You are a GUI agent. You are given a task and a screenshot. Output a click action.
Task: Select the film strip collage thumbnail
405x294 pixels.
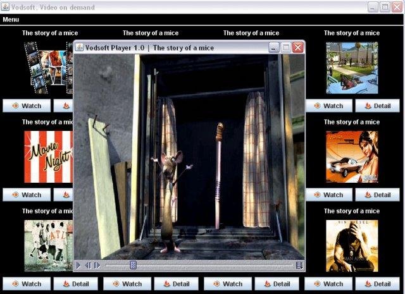coord(49,68)
